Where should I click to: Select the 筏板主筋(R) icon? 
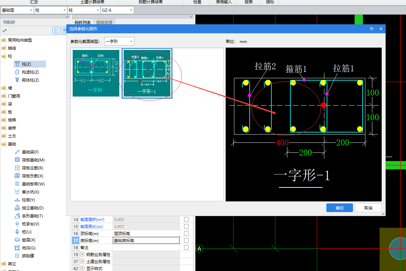17,168
